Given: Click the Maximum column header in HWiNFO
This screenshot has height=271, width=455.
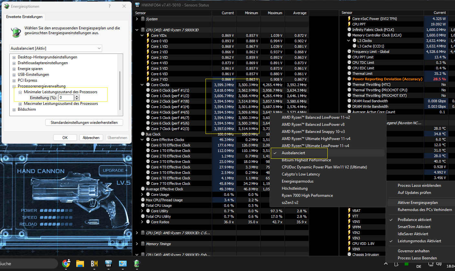Looking at the screenshot, I should [x=272, y=13].
